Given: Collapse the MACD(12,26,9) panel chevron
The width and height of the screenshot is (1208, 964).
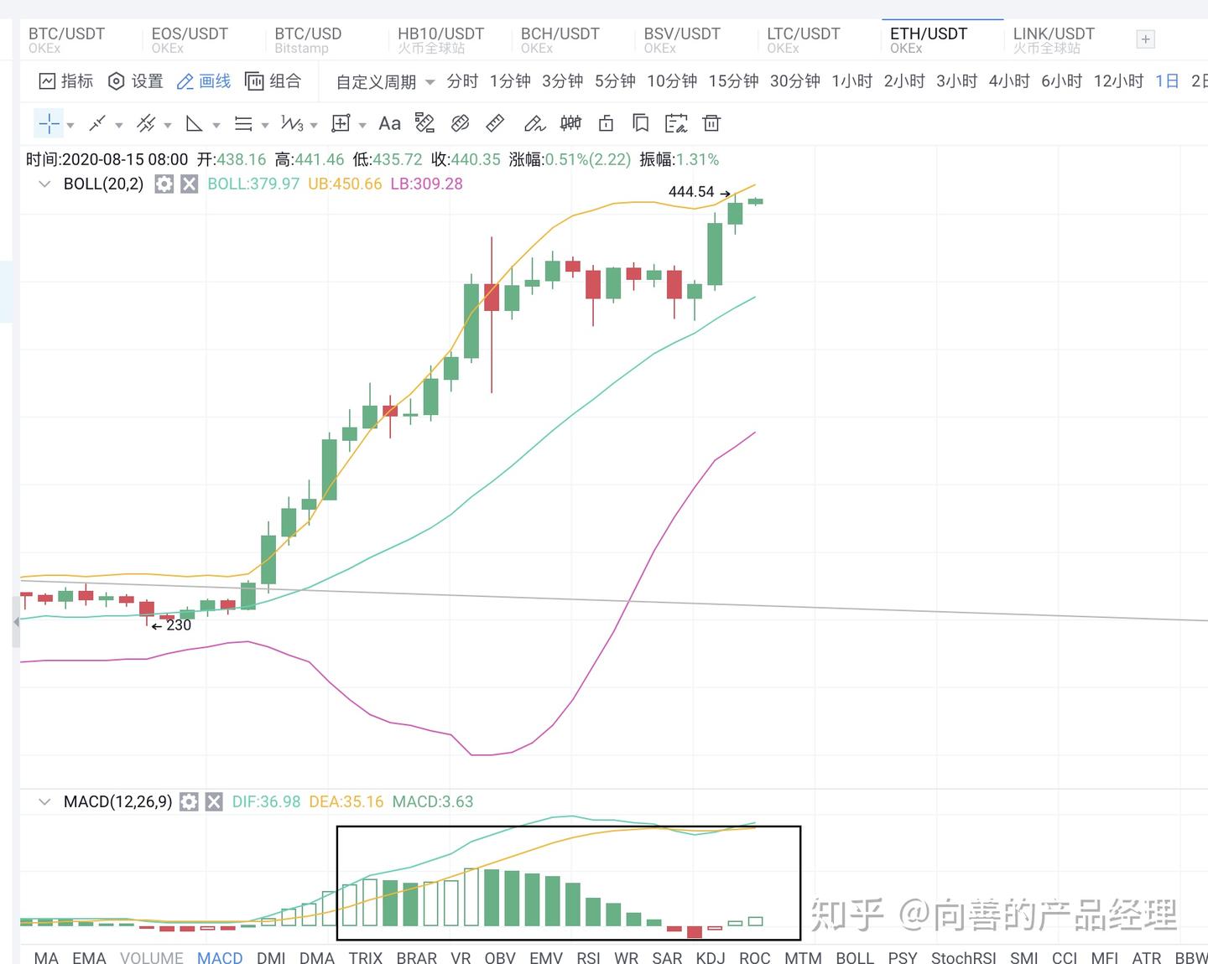Looking at the screenshot, I should (x=44, y=801).
